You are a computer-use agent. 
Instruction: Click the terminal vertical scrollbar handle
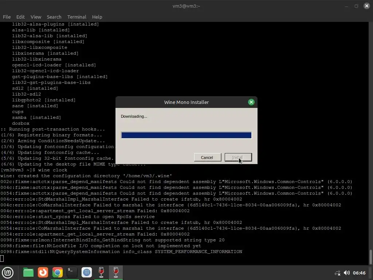[x=370, y=257]
